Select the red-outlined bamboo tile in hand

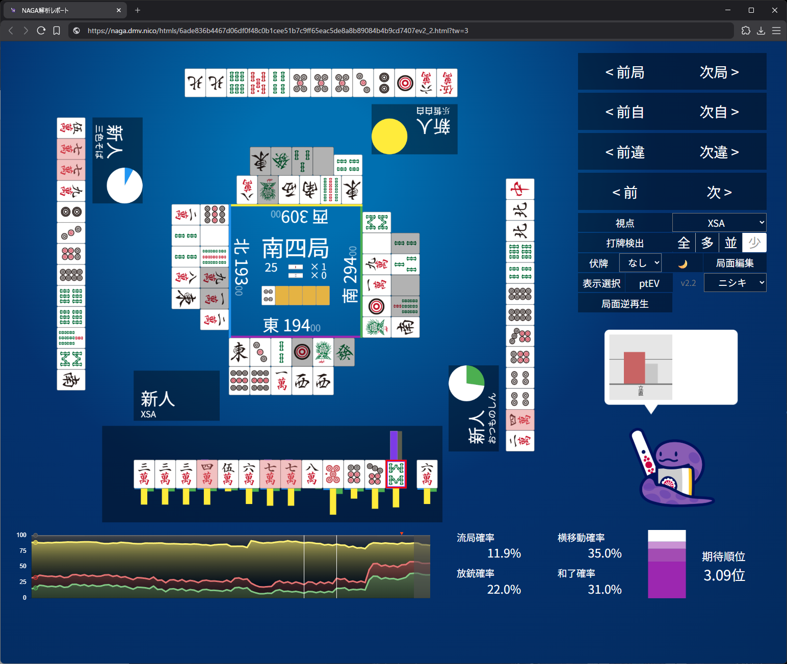[x=396, y=474]
